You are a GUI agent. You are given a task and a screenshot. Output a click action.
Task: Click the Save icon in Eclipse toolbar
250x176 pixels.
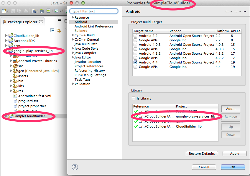(x=13, y=11)
